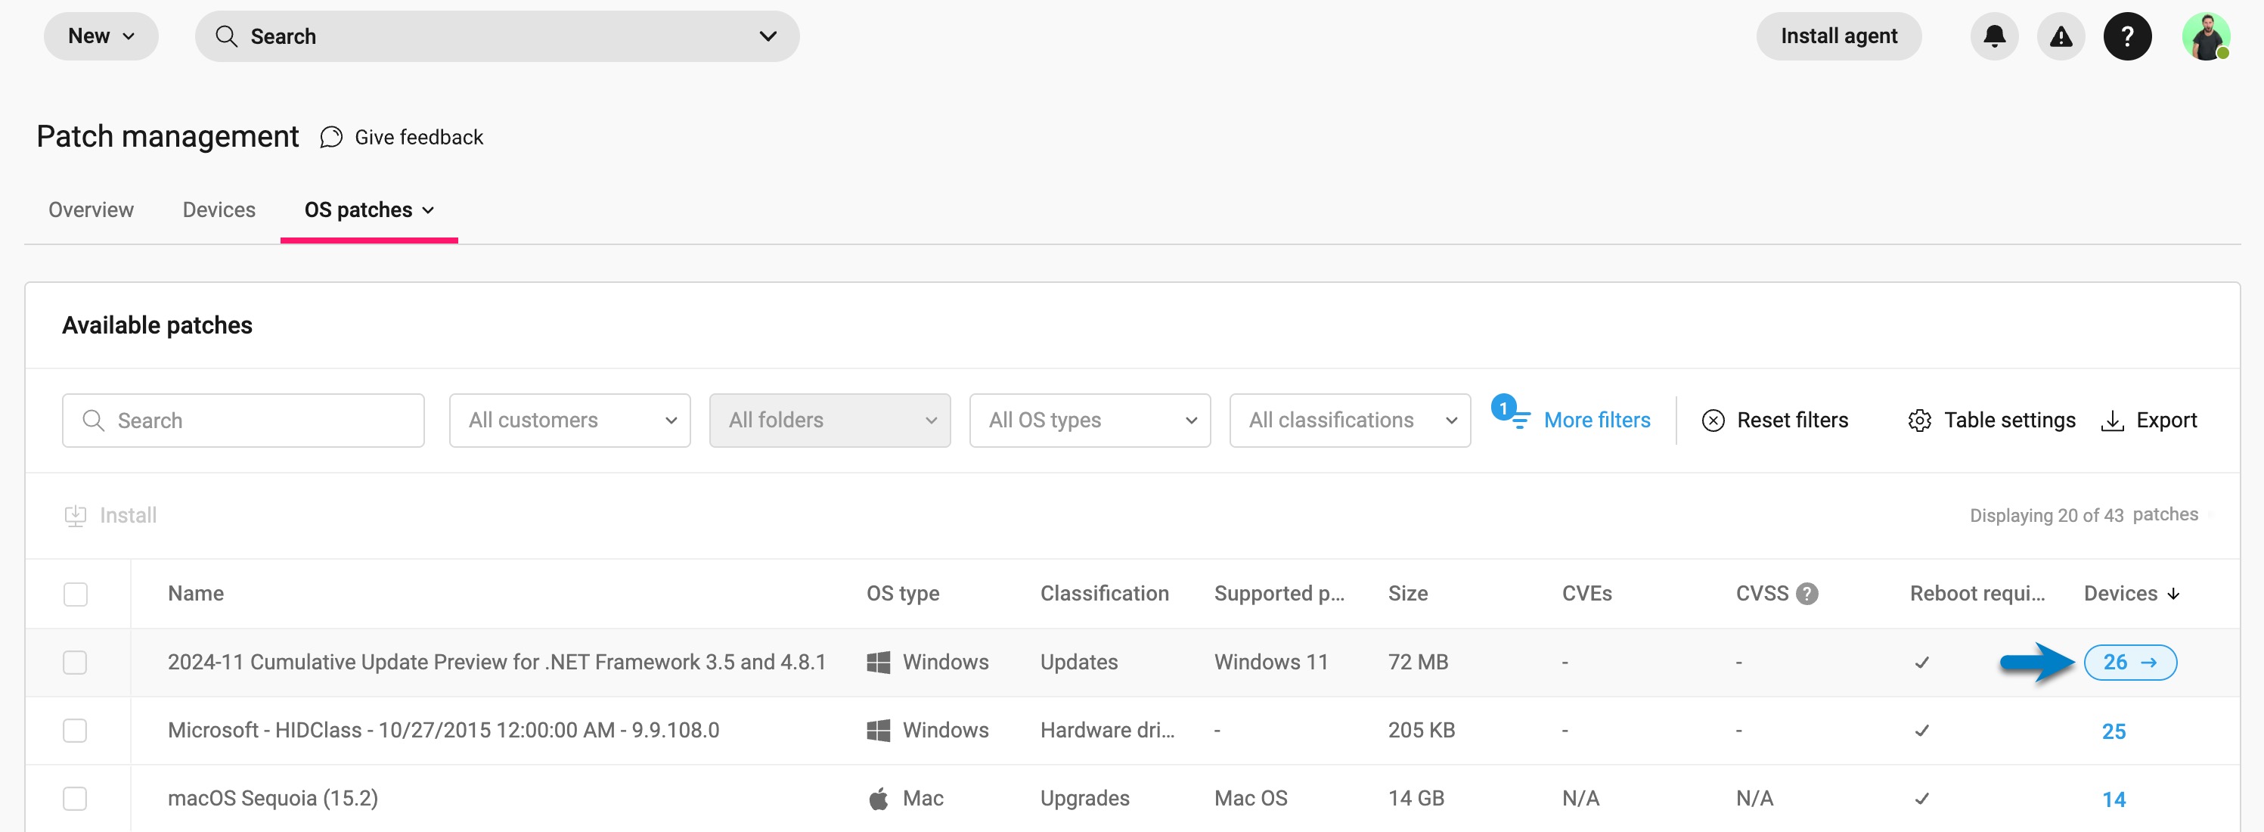
Task: Open the user profile avatar
Action: click(2205, 36)
